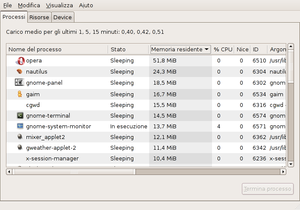Click the mixer_applet2 process icon

coord(20,137)
